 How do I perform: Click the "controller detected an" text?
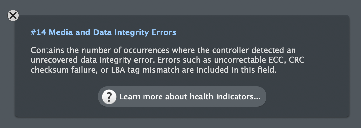[254, 50]
